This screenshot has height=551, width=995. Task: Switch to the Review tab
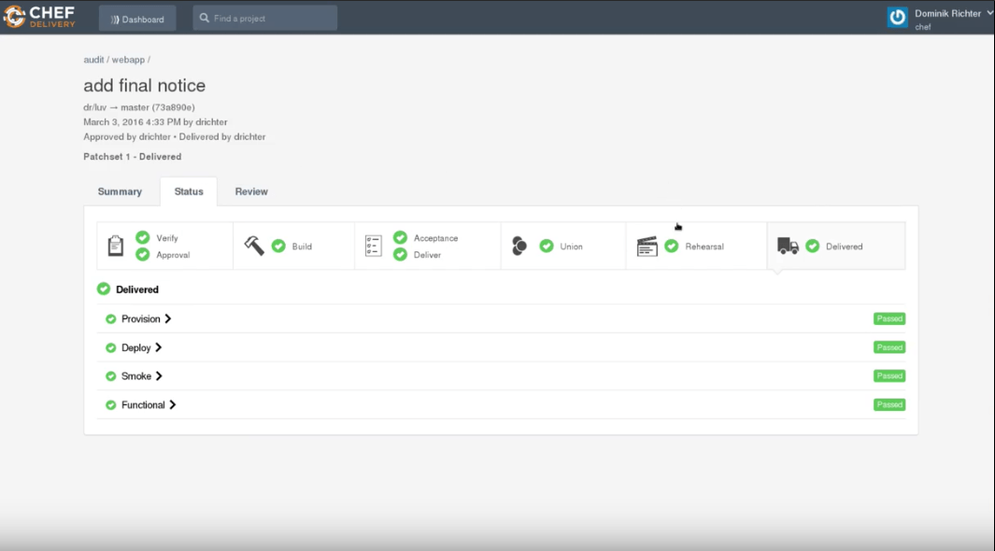[x=251, y=191]
